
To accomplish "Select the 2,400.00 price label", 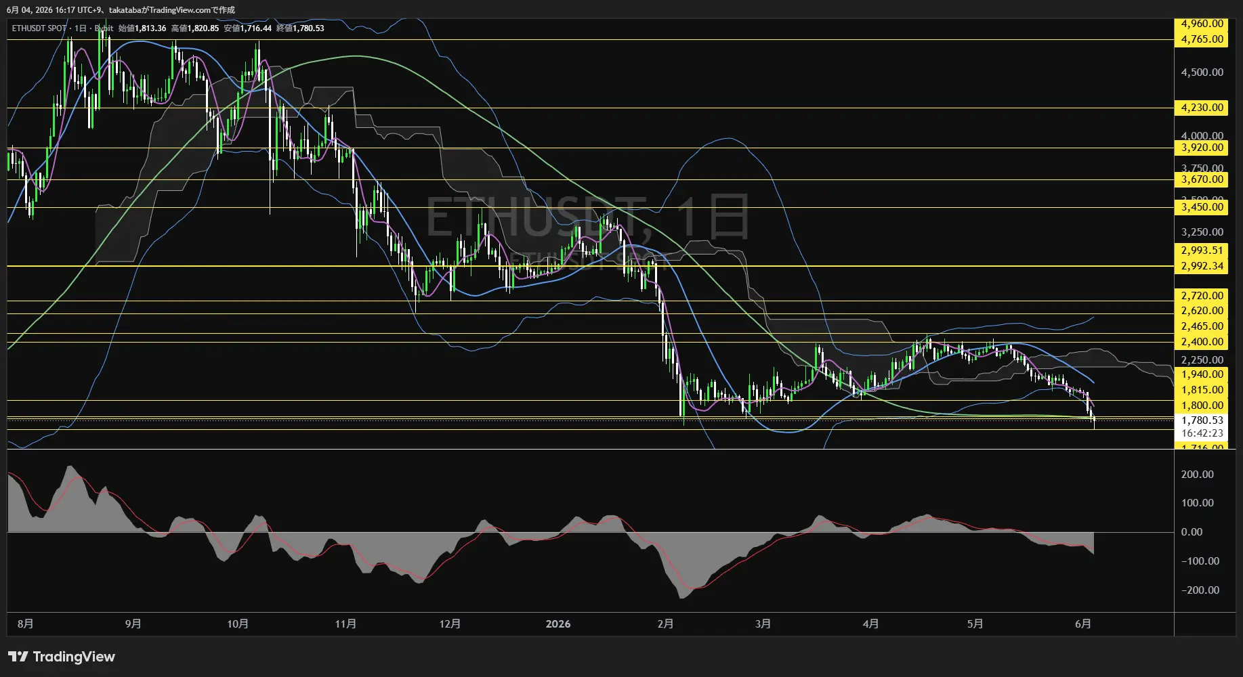I will tap(1202, 342).
